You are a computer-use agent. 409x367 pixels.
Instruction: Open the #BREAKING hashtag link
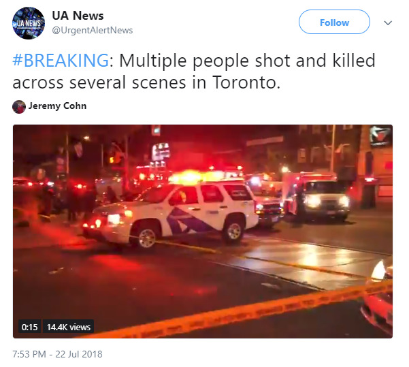[61, 61]
